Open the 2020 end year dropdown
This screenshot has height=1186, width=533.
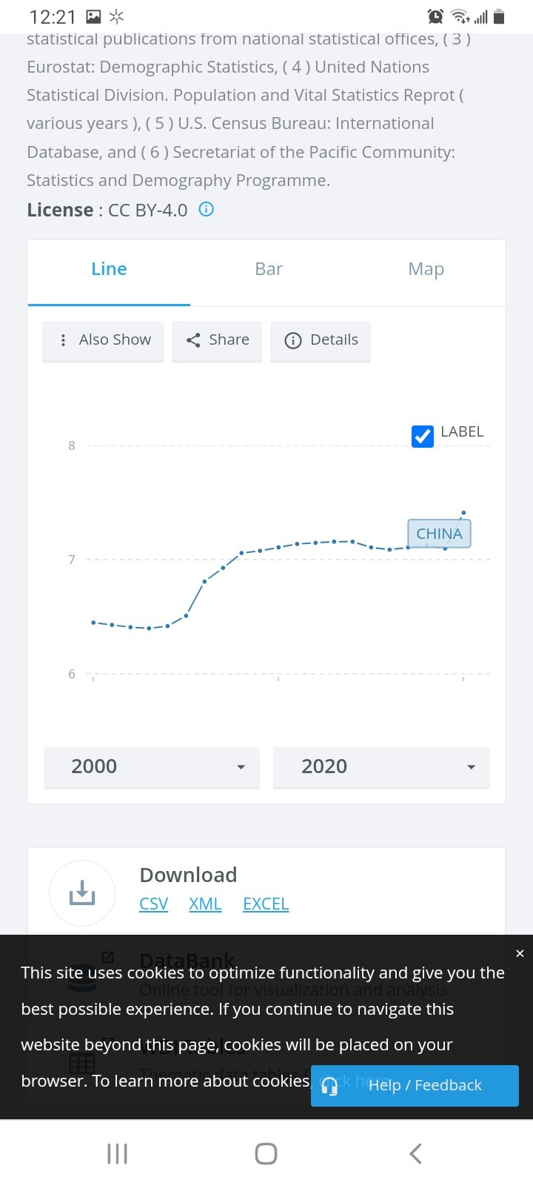tap(381, 766)
